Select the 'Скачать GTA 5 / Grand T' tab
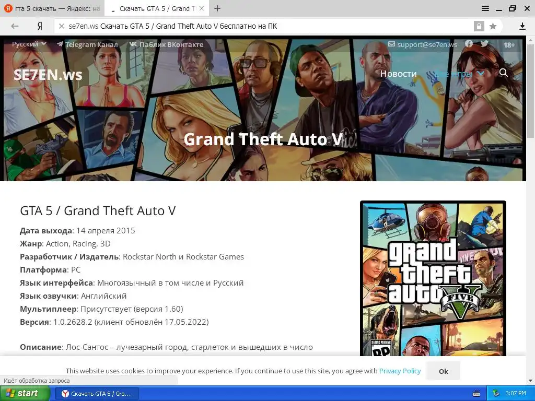This screenshot has height=401, width=535. [x=157, y=8]
